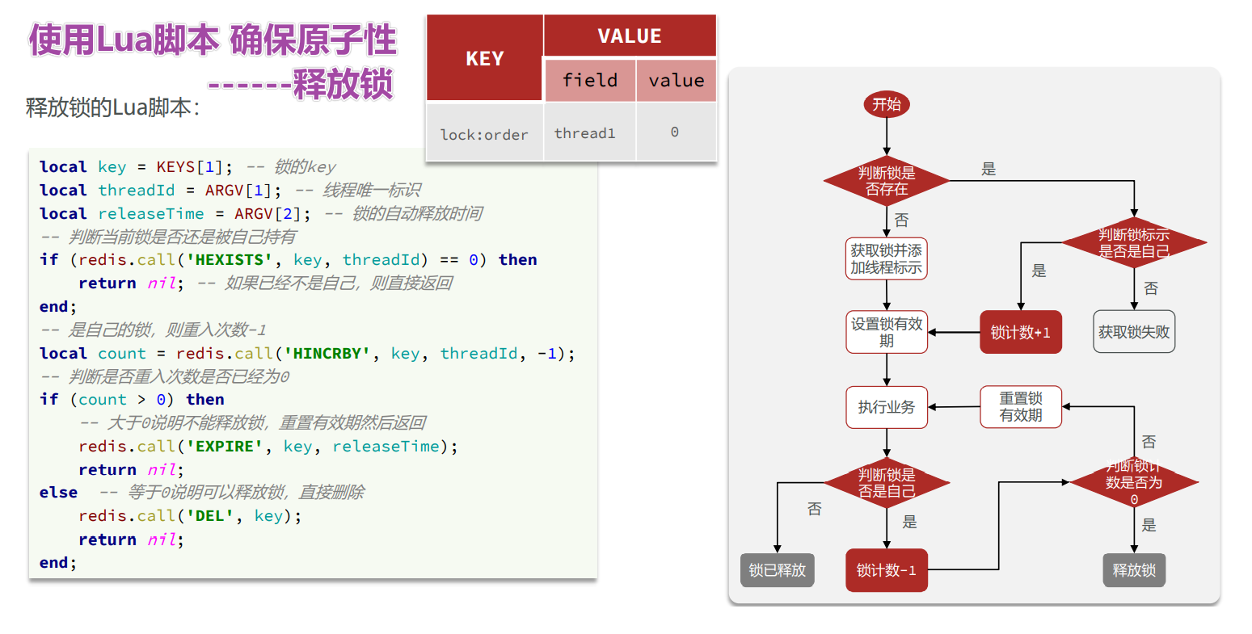Click the 开始 start node

887,104
